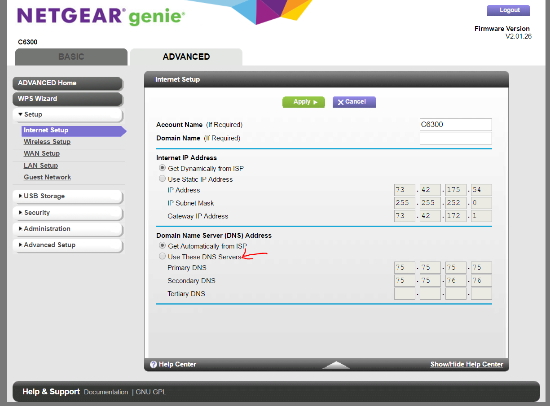Click the Domain Name input field

(455, 138)
